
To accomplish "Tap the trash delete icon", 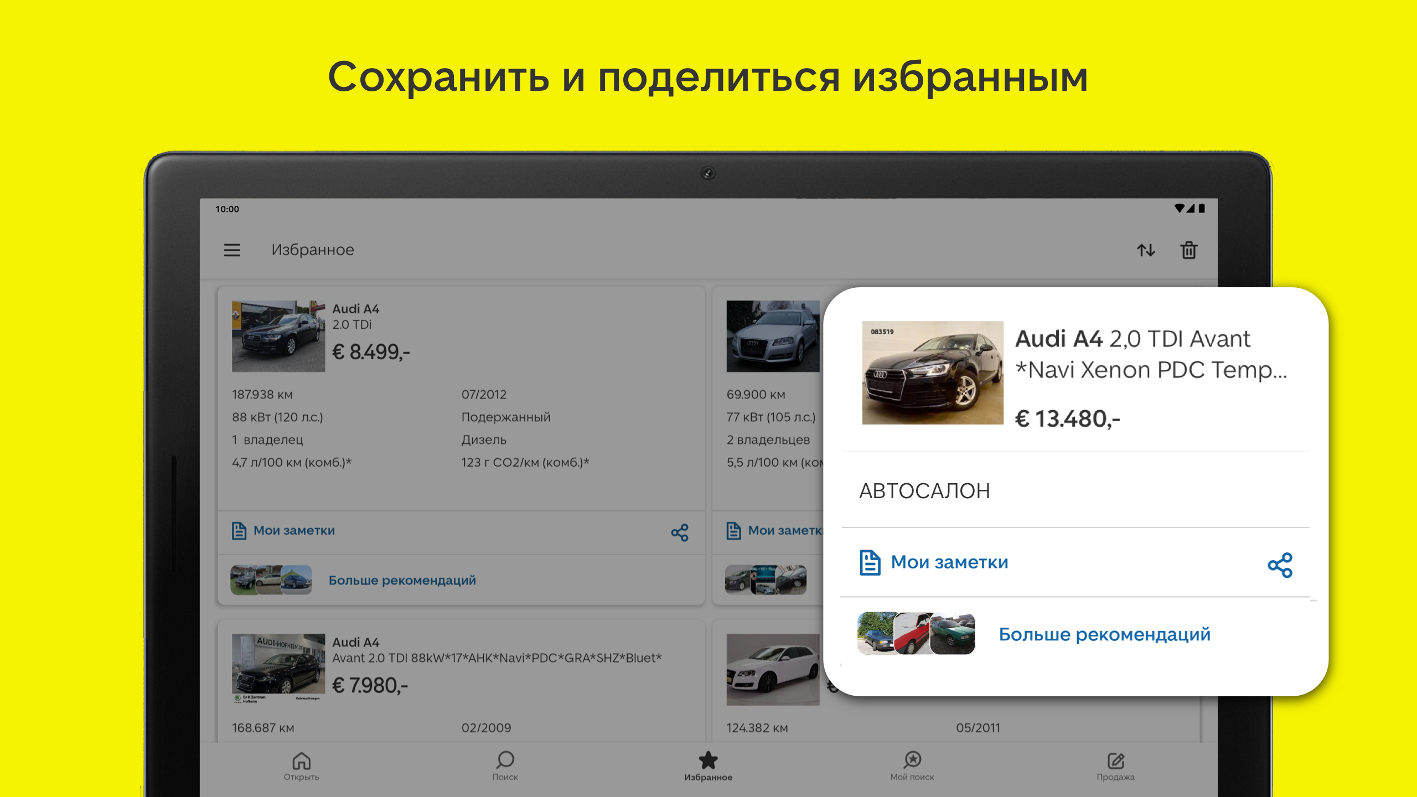I will [x=1188, y=250].
